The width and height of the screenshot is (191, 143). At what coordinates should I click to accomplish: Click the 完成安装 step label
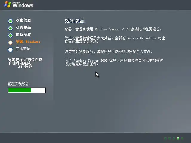(x=23, y=49)
